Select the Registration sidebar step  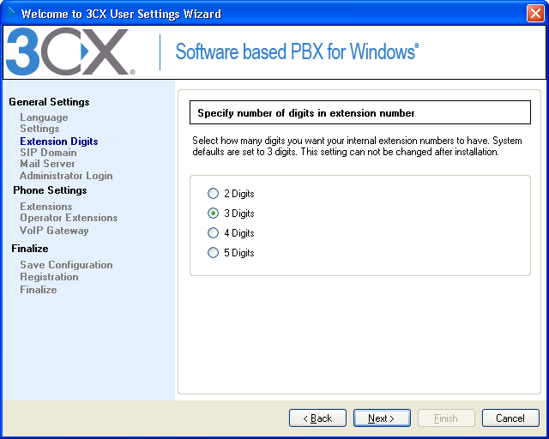[x=49, y=277]
